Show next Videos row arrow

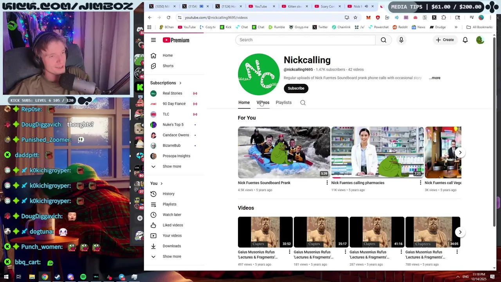coord(460,232)
